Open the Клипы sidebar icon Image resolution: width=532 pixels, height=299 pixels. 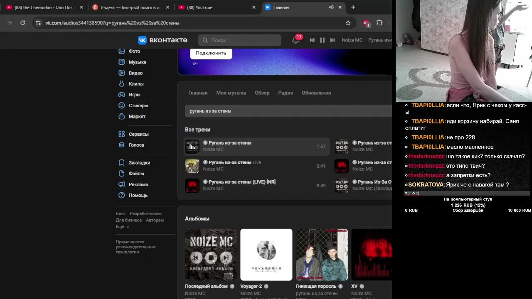click(121, 83)
